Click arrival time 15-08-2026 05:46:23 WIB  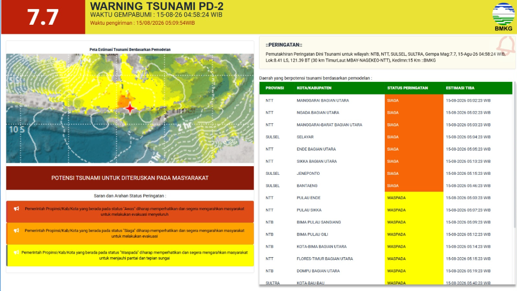point(468,186)
